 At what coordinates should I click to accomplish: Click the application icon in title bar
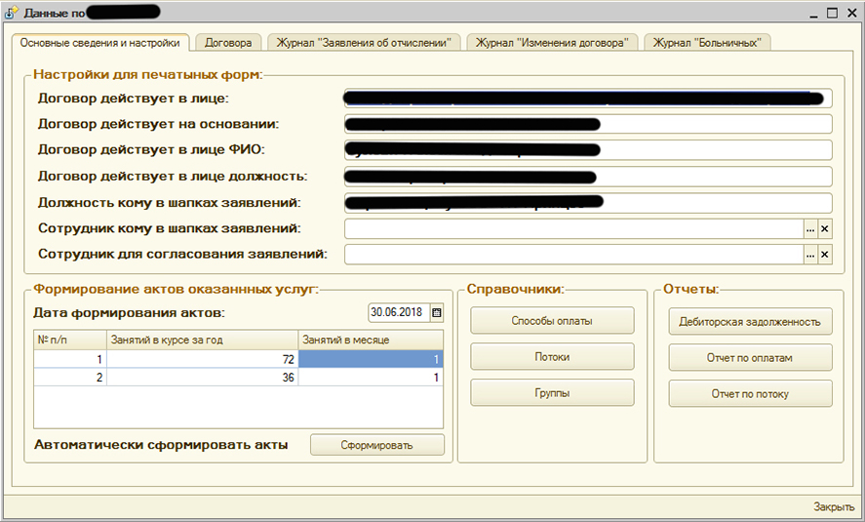[x=13, y=12]
